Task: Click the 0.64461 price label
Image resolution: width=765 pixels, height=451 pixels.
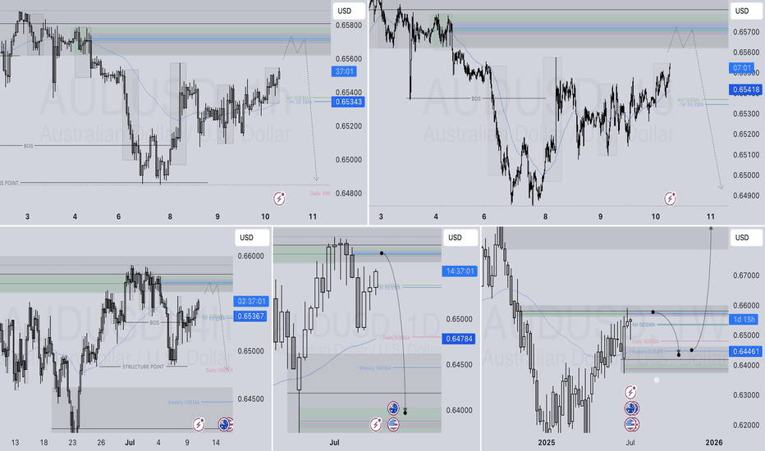Action: [746, 351]
